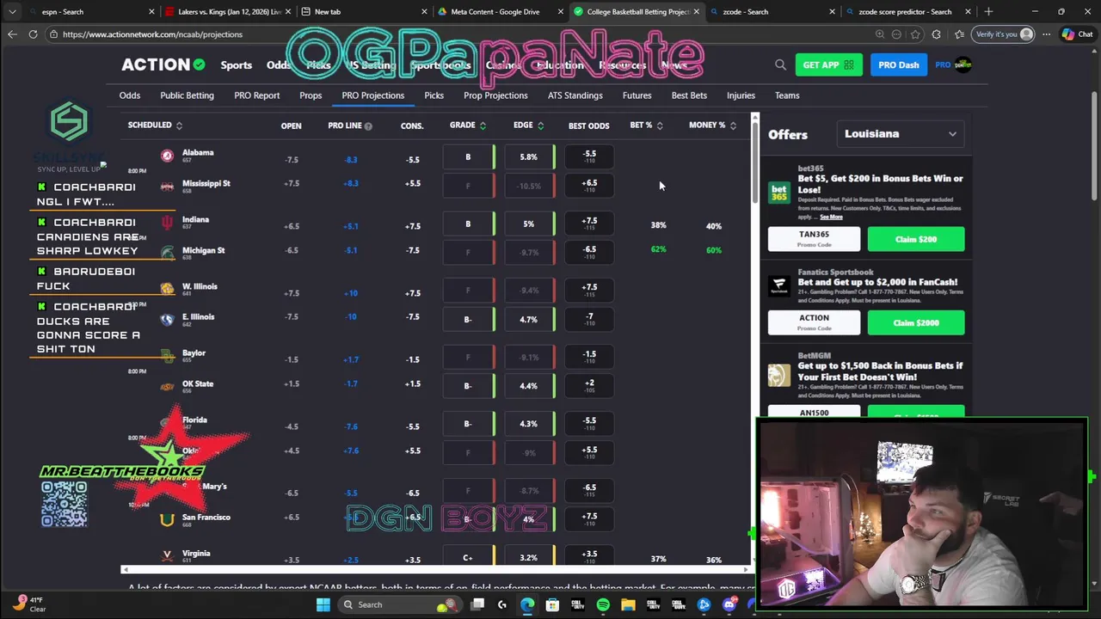Open the ATS Standings tab

[575, 95]
